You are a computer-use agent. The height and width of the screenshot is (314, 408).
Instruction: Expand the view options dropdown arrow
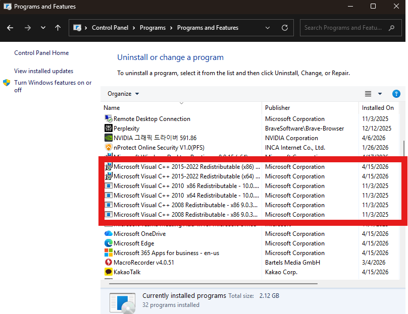(380, 94)
